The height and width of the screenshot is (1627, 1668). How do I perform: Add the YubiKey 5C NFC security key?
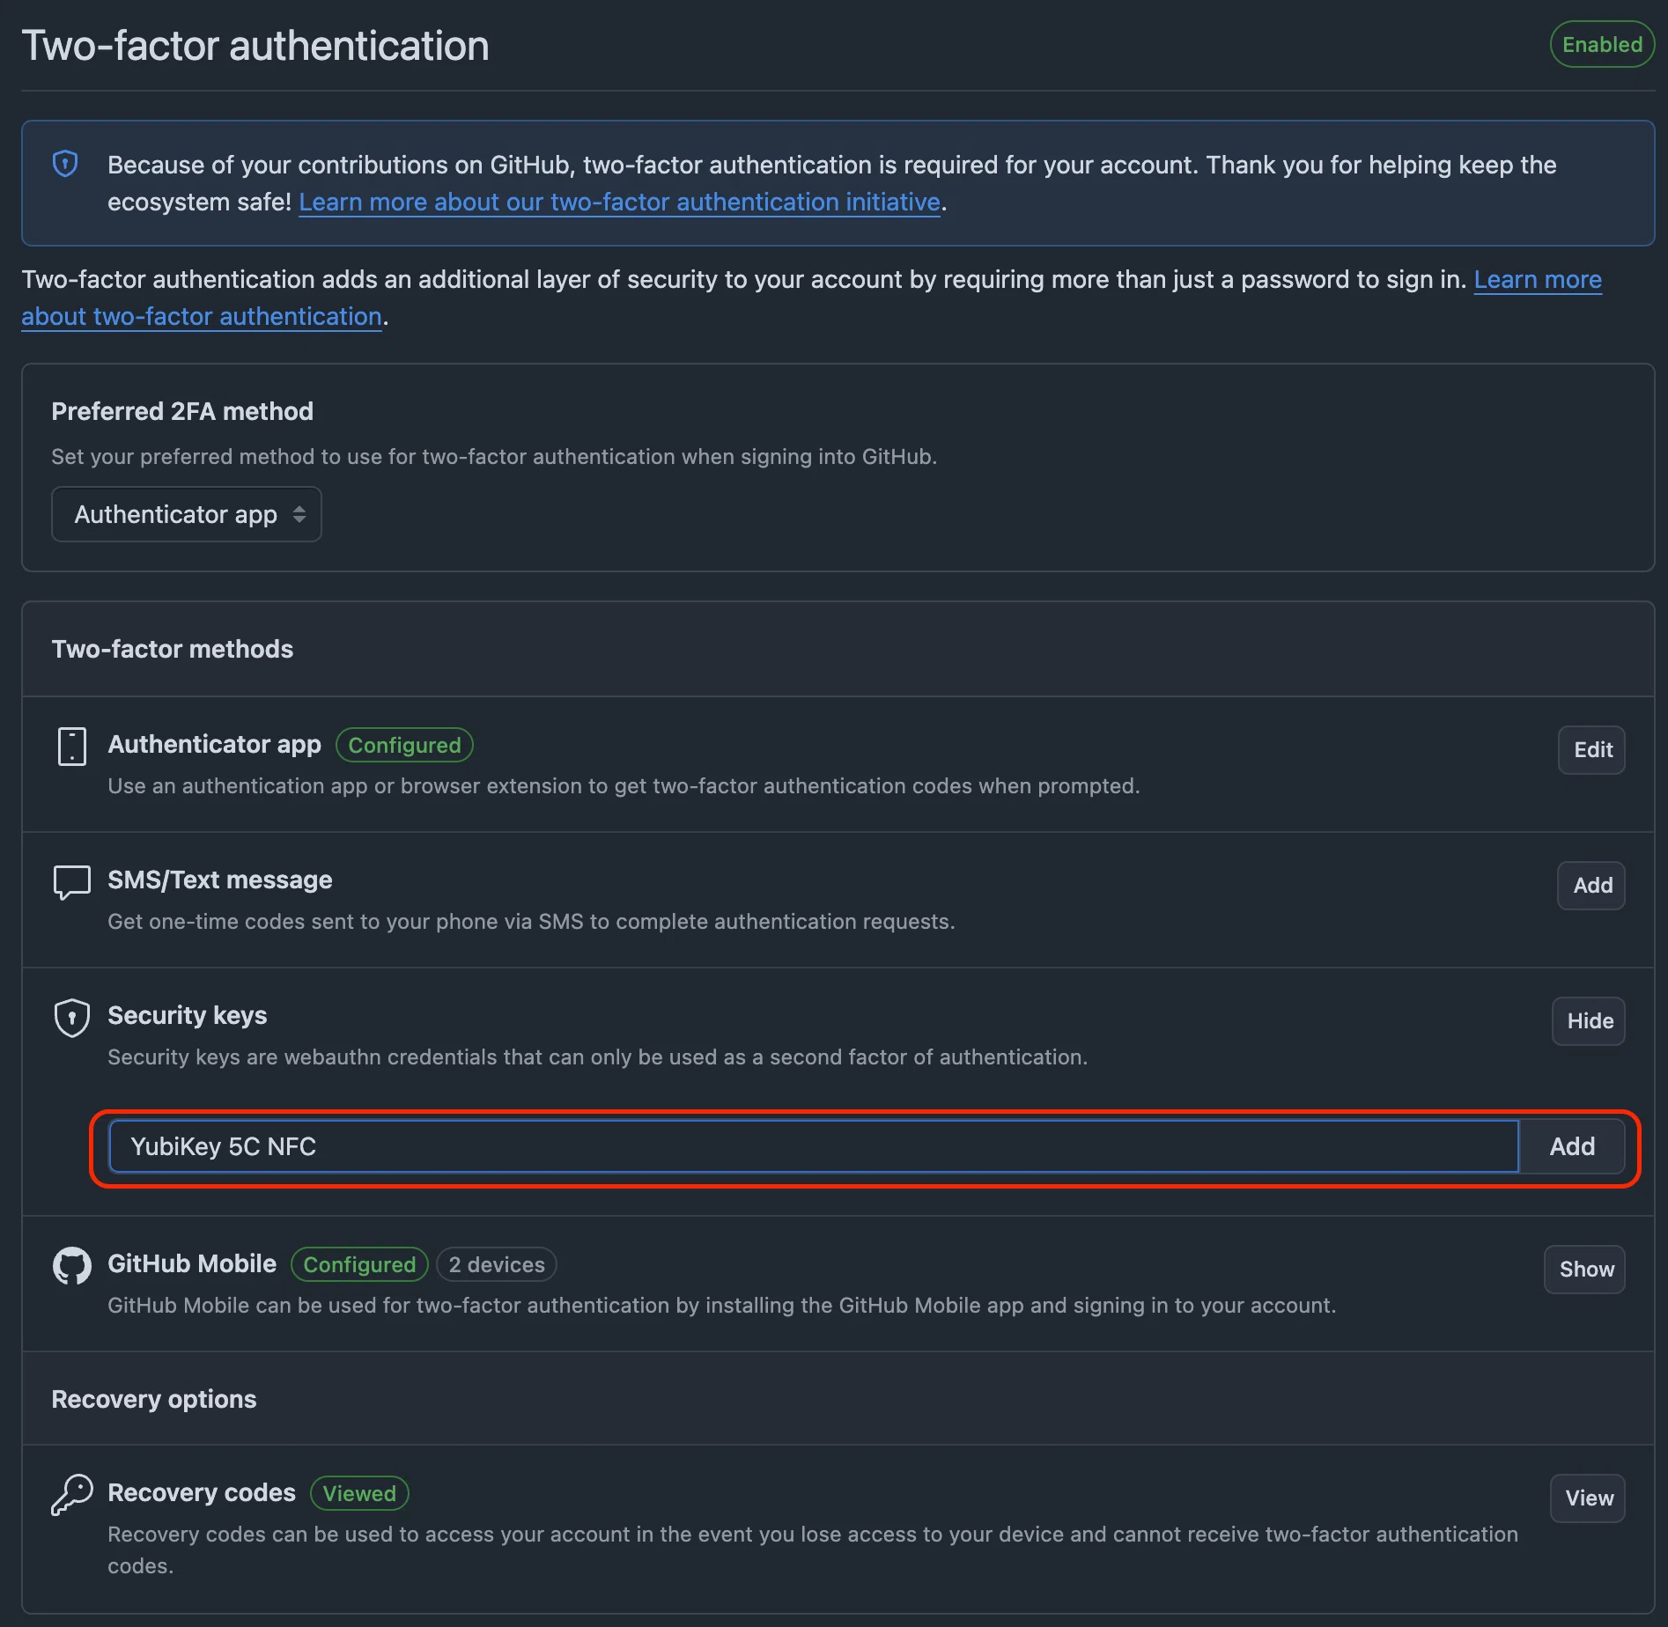point(1572,1146)
